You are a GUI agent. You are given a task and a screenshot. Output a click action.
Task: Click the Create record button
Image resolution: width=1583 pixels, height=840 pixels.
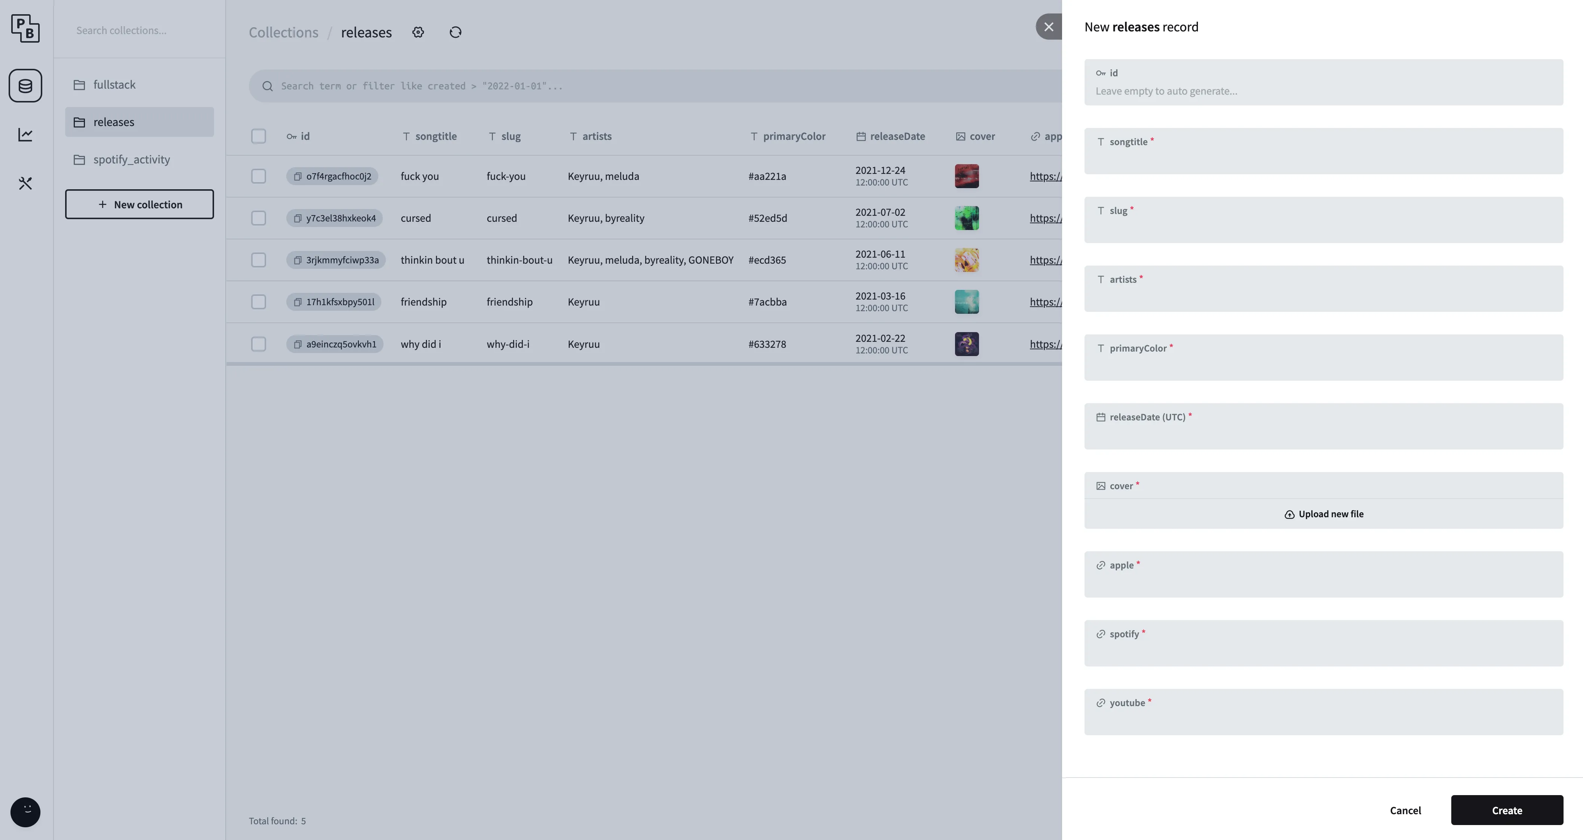click(x=1506, y=810)
